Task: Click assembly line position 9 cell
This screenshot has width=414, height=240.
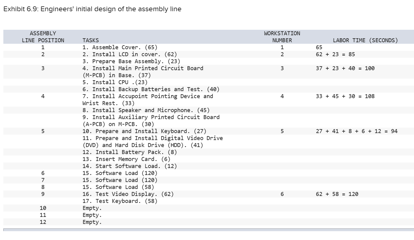Action: [43, 194]
